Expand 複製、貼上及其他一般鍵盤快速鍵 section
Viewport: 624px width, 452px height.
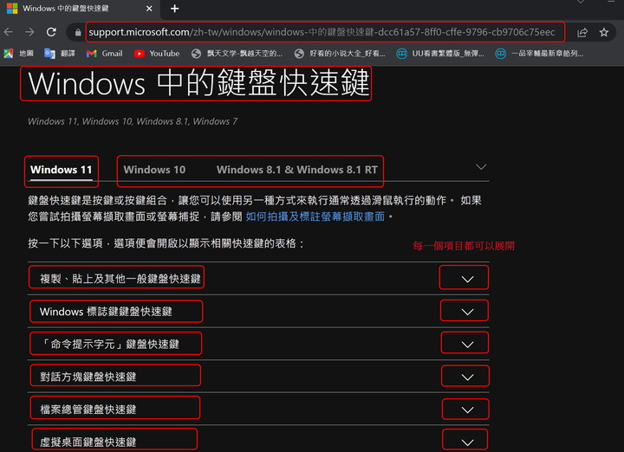click(258, 278)
